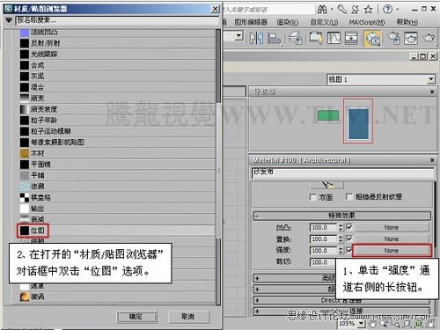This screenshot has height=330, width=440.
Task: Toggle the 双面 checkbox
Action: point(313,197)
